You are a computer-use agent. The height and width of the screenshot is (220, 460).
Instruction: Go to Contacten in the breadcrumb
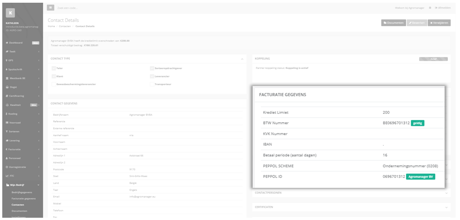pos(65,26)
